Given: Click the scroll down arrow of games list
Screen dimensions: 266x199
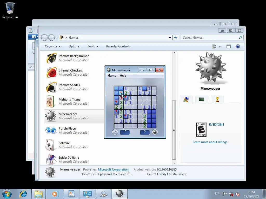Looking at the screenshot, I should pos(174,163).
